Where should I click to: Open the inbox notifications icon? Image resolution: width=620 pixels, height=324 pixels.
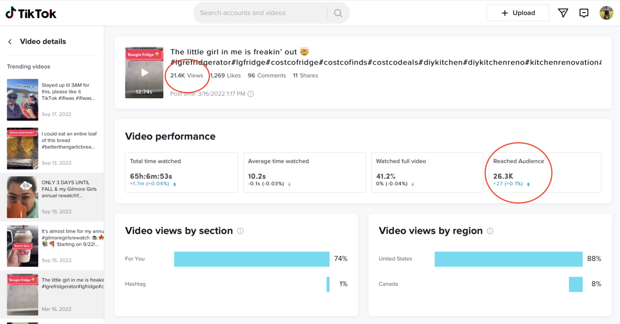click(x=584, y=13)
